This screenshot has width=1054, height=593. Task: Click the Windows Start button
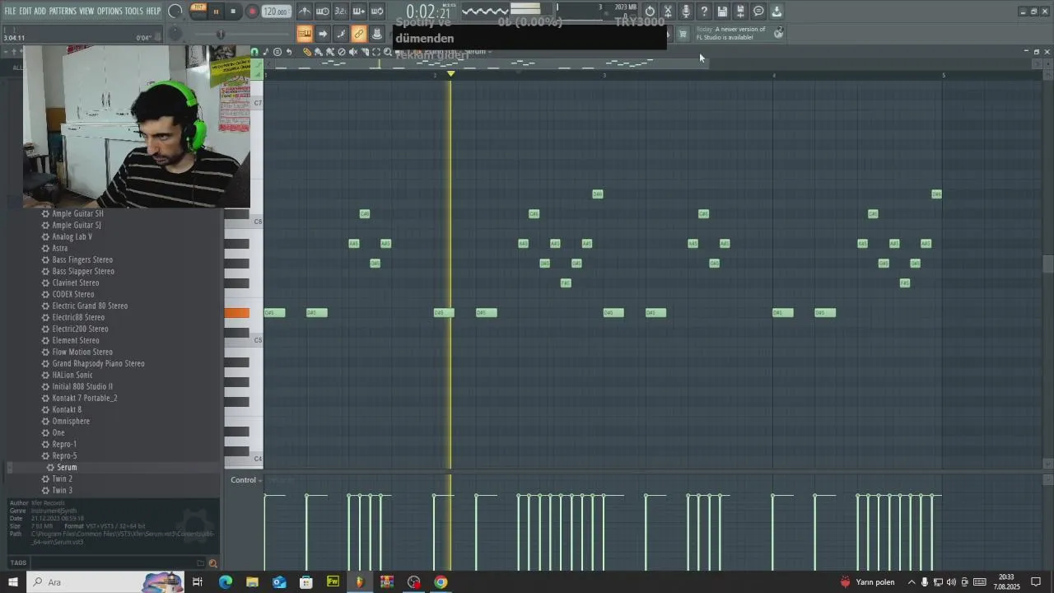coord(12,582)
